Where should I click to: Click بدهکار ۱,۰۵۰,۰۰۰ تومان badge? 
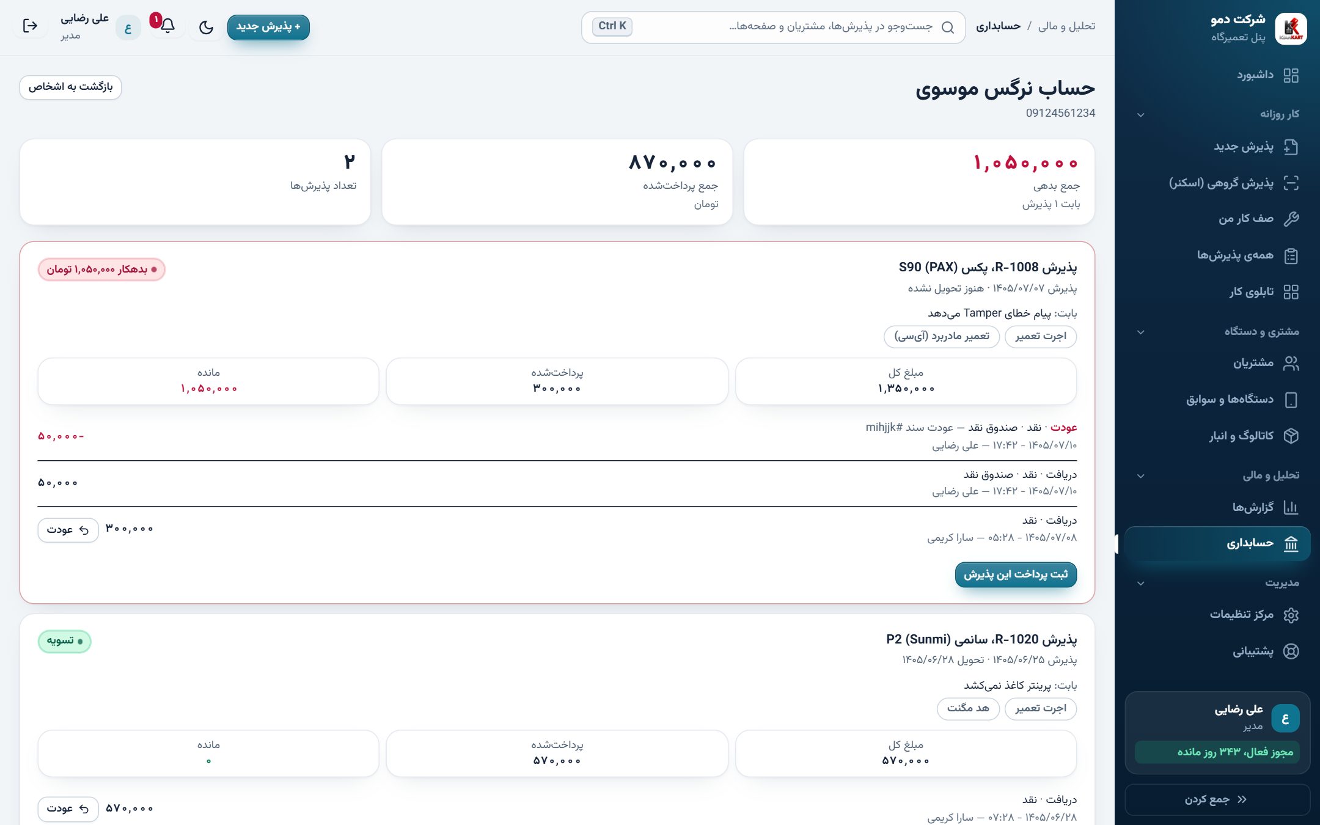click(x=101, y=269)
